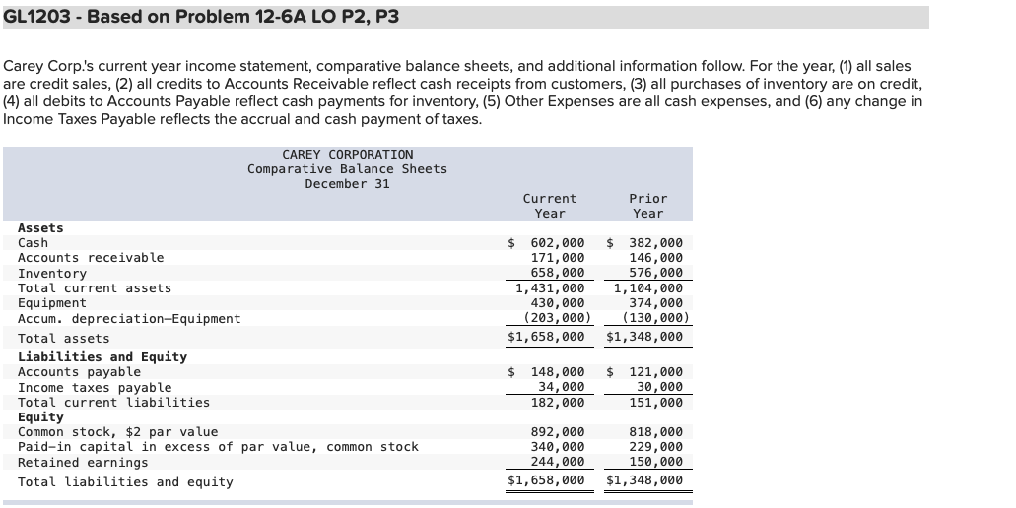Click retained earnings value 150,000

coord(655,462)
